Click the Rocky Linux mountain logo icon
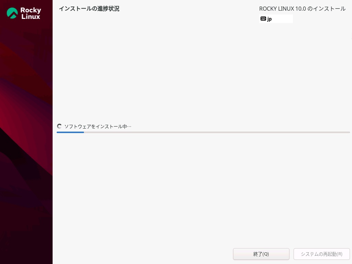352x264 pixels. pyautogui.click(x=12, y=13)
